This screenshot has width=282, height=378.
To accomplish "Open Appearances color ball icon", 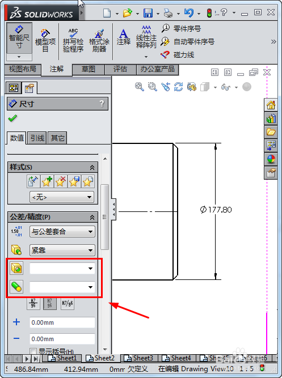I will [x=271, y=159].
